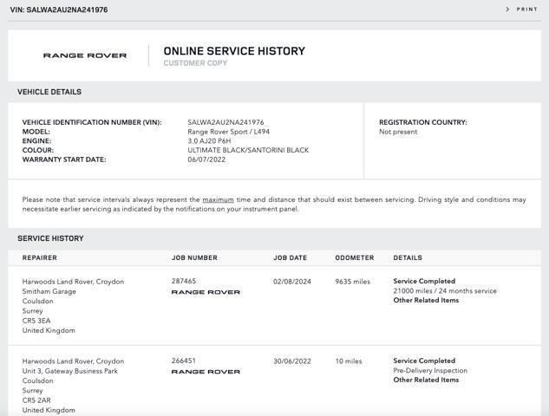Click colour value ULTIMATE BLACK/SANTORINI BLACK
The width and height of the screenshot is (549, 416).
click(x=248, y=150)
